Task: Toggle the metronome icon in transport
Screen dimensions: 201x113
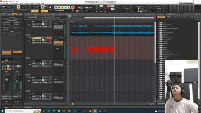Action: coord(96,11)
